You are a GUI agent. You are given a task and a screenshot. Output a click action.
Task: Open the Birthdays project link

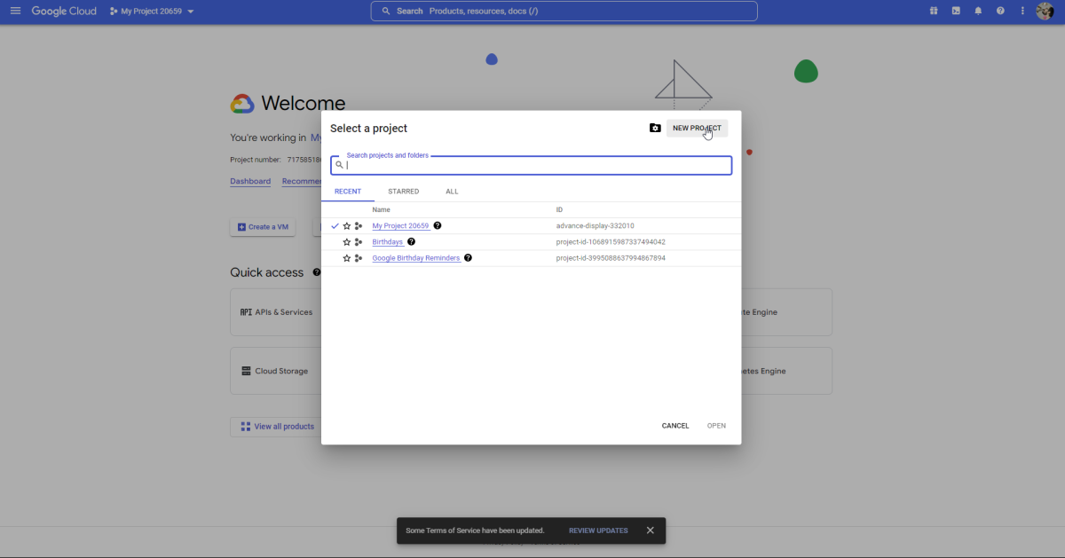tap(387, 242)
